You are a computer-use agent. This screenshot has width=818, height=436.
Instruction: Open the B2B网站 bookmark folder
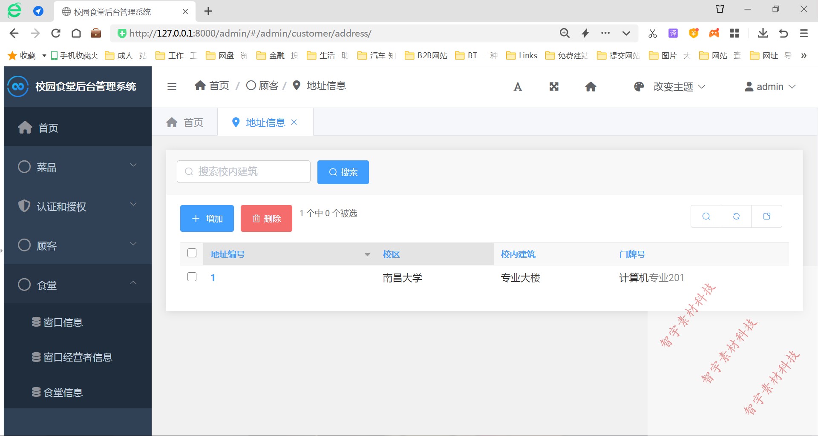[x=426, y=56]
